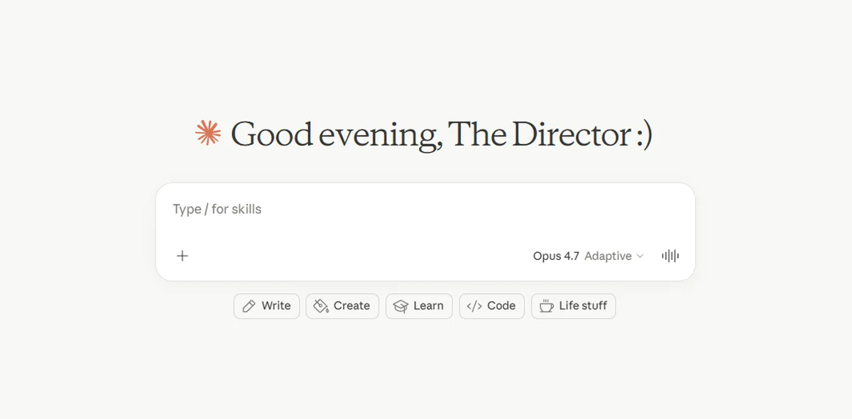The image size is (852, 419).
Task: Click the pencil icon on the Write chip
Action: (248, 306)
